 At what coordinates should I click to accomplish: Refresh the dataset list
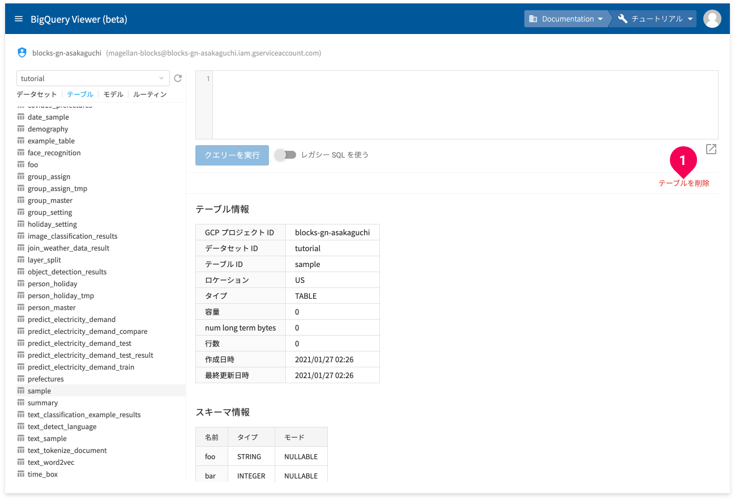pos(178,78)
